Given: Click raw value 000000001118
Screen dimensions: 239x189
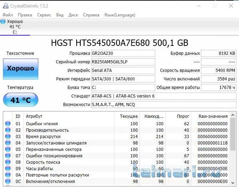Looking at the screenshot, I should click(x=213, y=143).
